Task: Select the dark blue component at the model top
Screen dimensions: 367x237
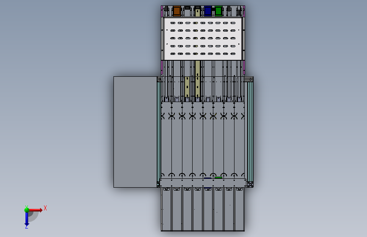Action: click(x=208, y=11)
